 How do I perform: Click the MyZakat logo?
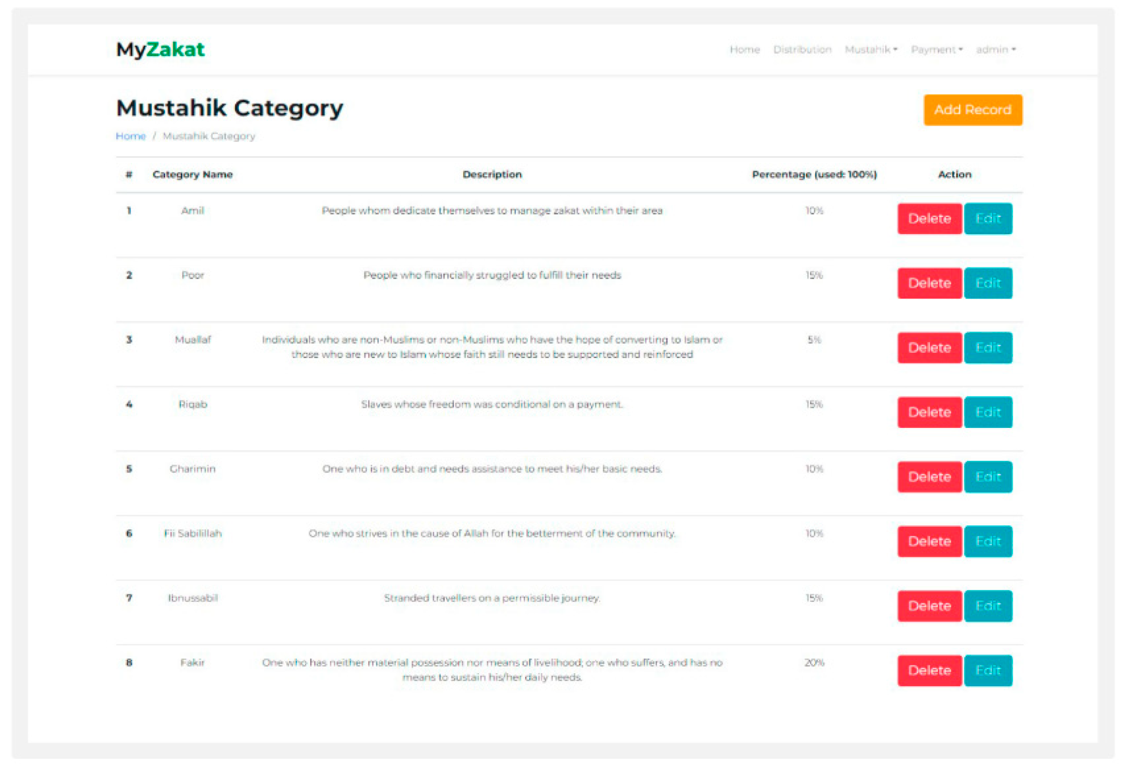tap(160, 49)
